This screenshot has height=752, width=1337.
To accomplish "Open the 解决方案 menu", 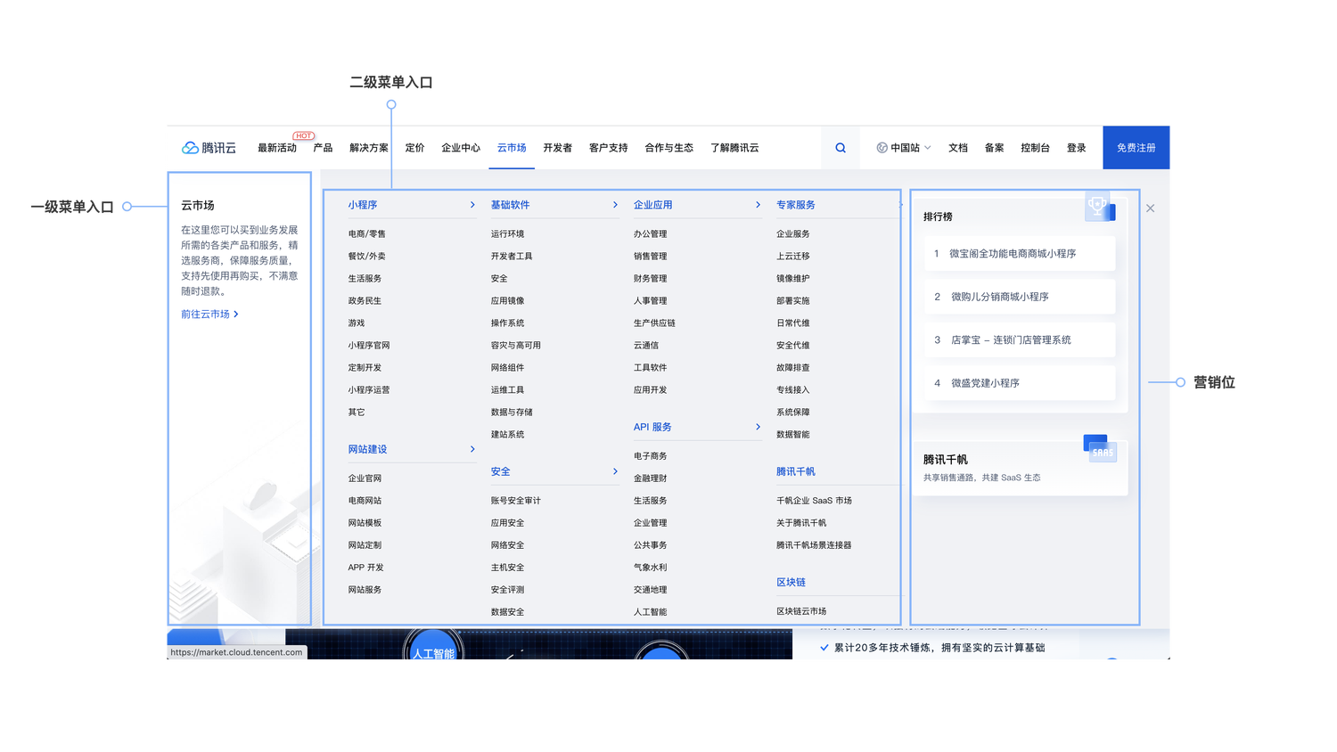I will 369,148.
